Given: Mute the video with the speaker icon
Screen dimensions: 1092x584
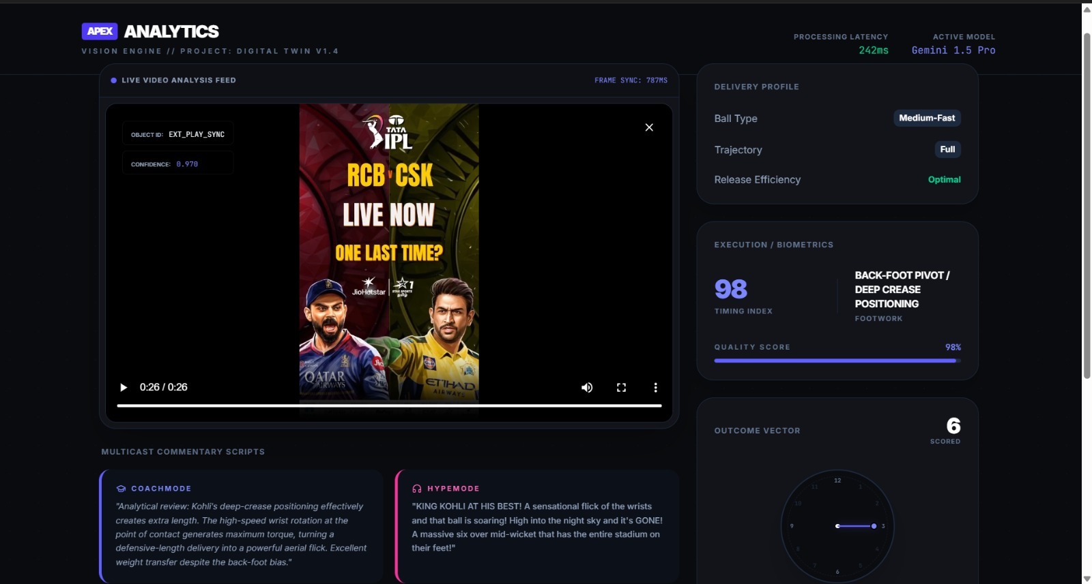Looking at the screenshot, I should click(x=587, y=387).
